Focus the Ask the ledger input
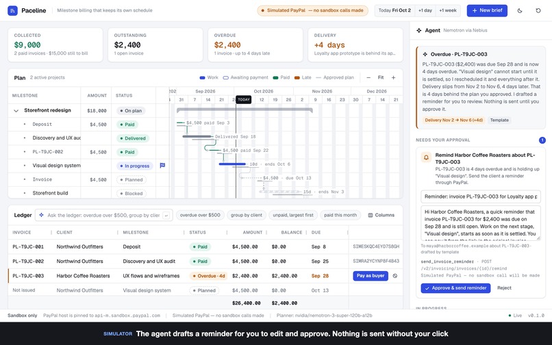Screen dimensions: 552x345 103,215
